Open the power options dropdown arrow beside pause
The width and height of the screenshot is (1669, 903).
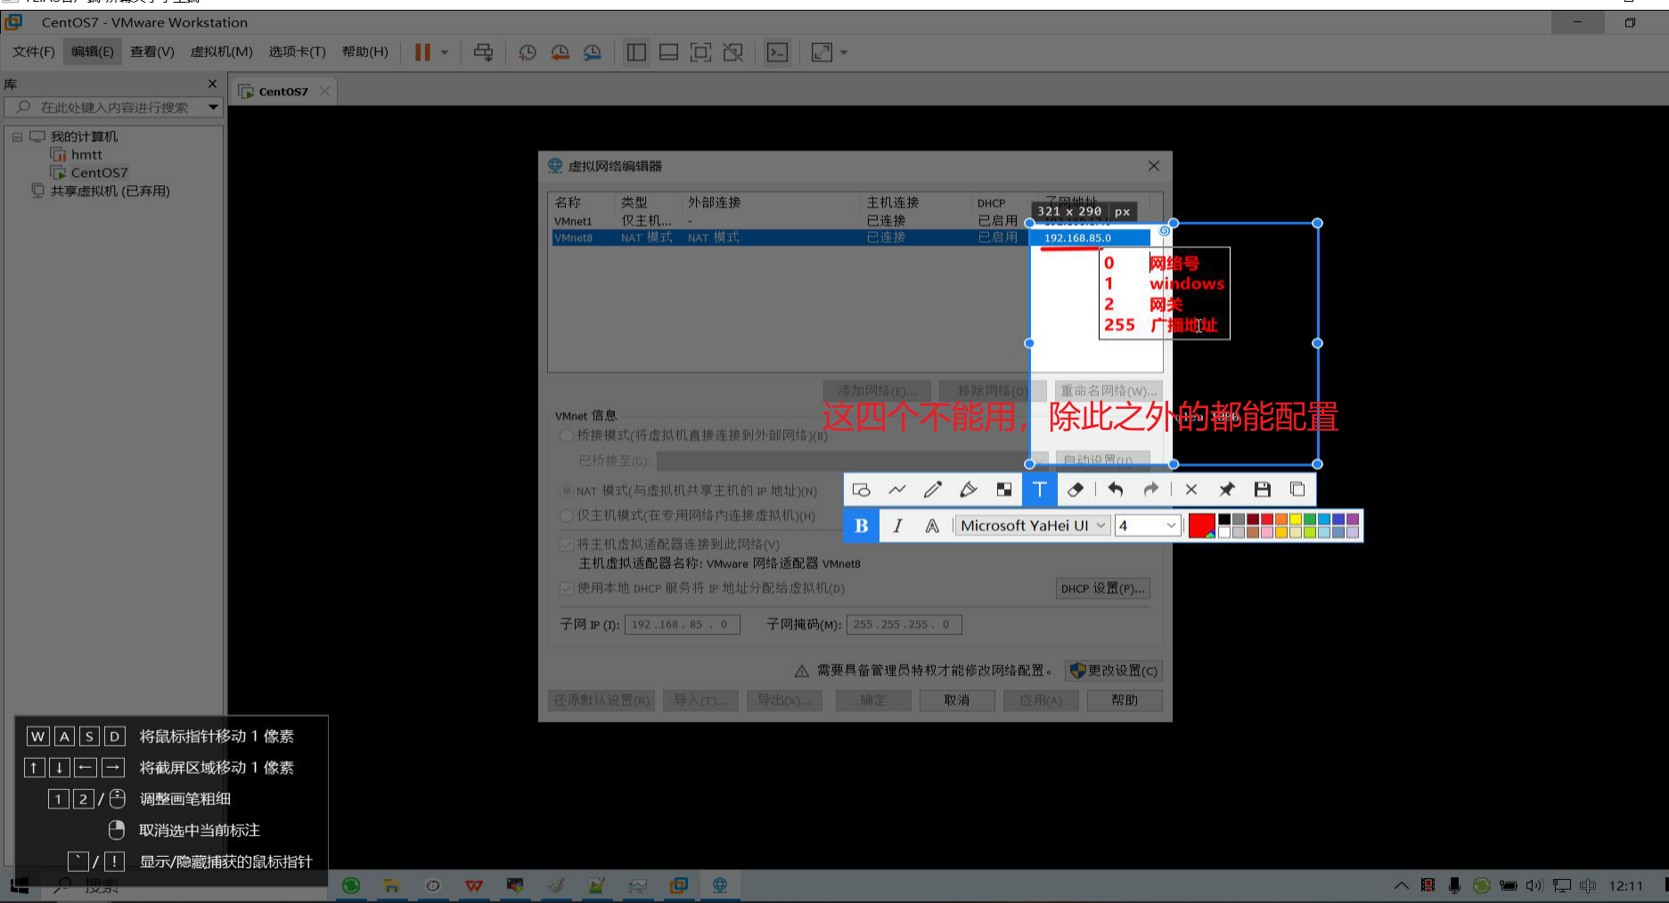coord(445,53)
